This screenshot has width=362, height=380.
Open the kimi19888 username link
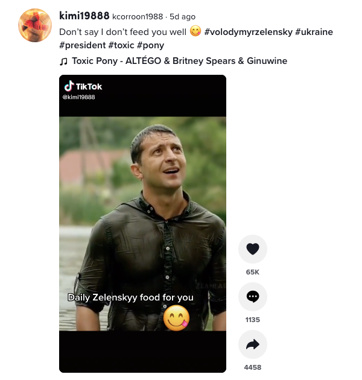[x=84, y=16]
